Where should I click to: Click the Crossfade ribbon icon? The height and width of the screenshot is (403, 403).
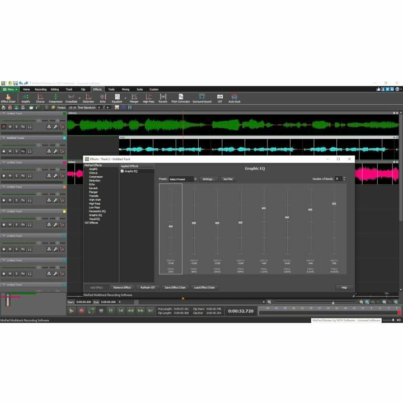coord(71,98)
